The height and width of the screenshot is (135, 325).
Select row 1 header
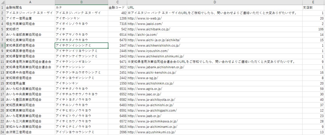coord(2,7)
